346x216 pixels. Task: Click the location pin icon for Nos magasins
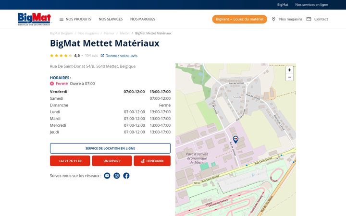point(273,19)
